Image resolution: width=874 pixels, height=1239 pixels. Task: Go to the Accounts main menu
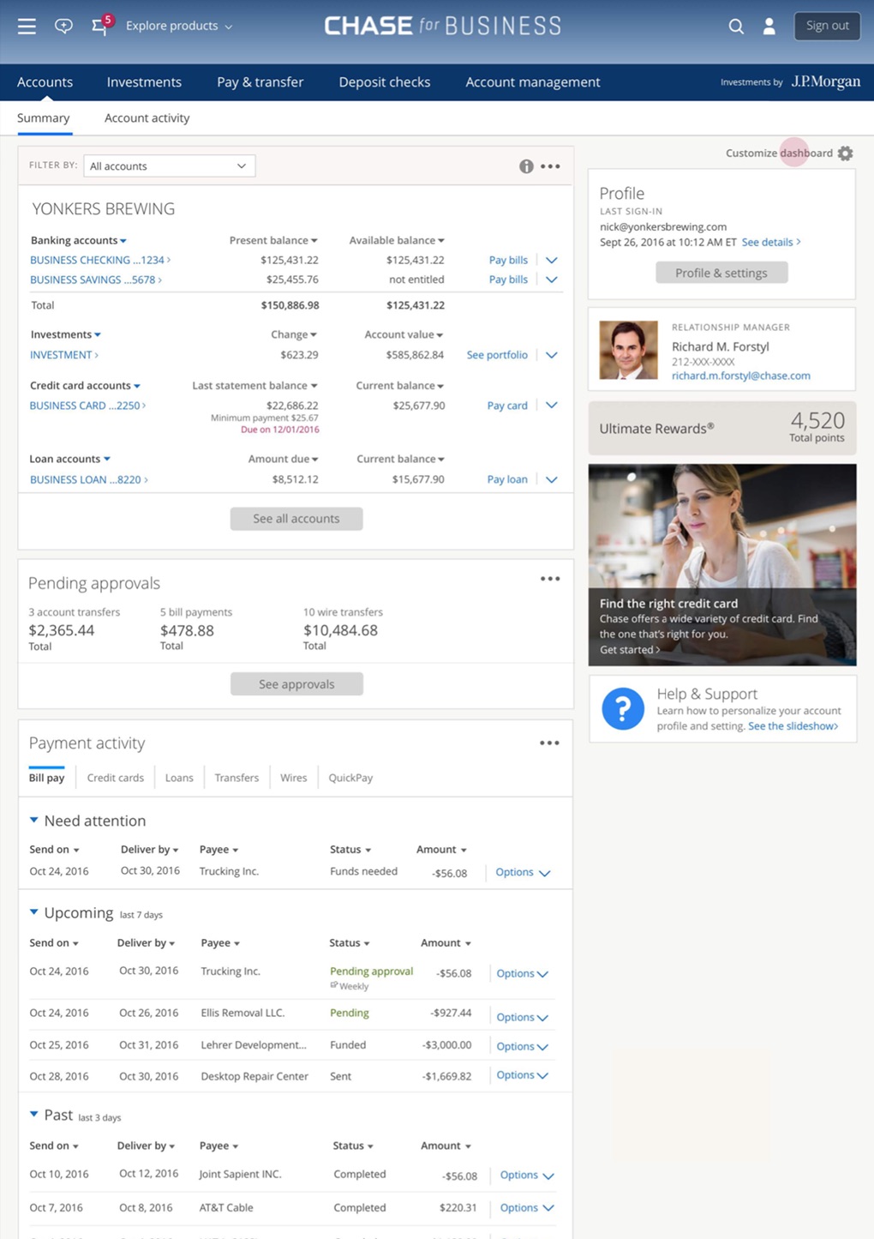pos(45,82)
